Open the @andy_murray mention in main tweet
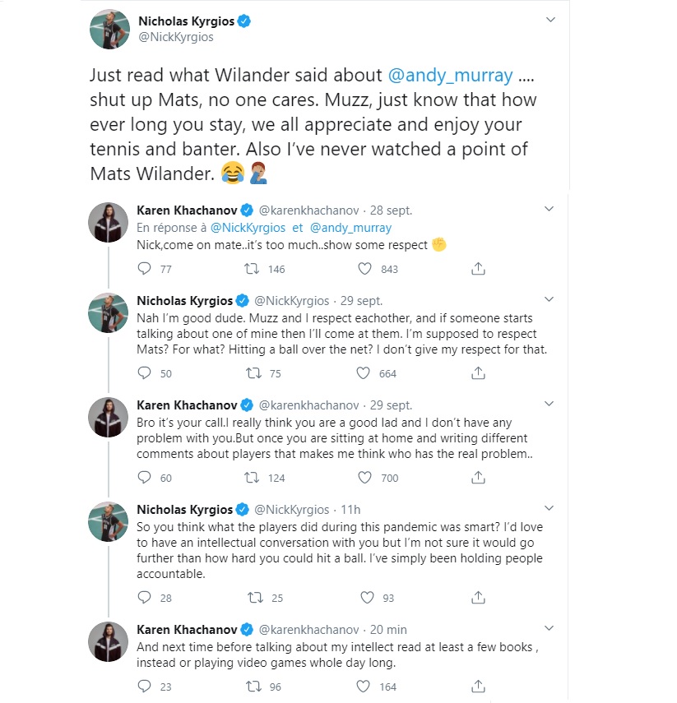The width and height of the screenshot is (677, 703). [451, 76]
